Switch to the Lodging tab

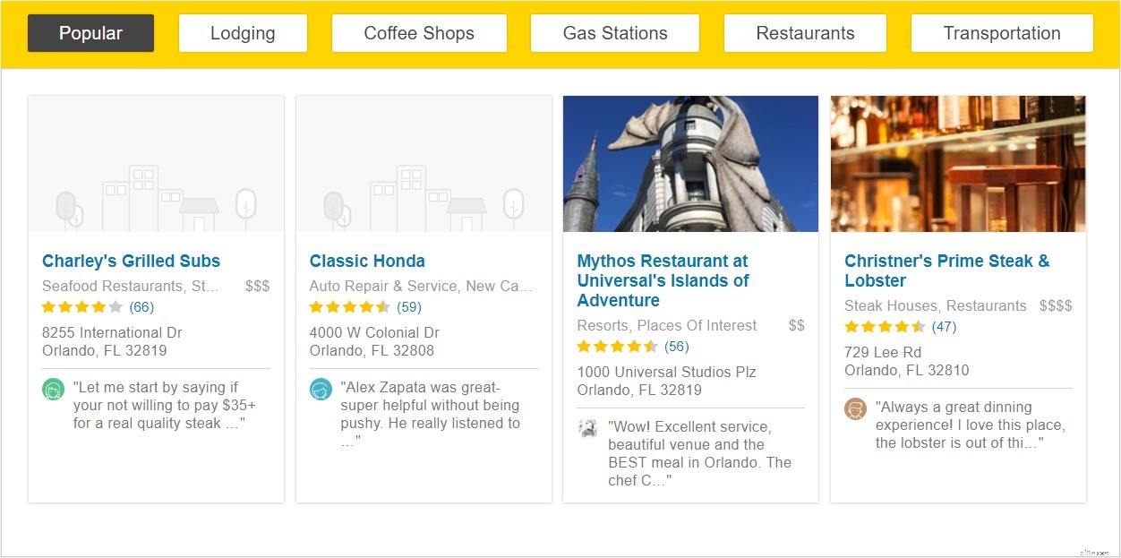[x=243, y=33]
